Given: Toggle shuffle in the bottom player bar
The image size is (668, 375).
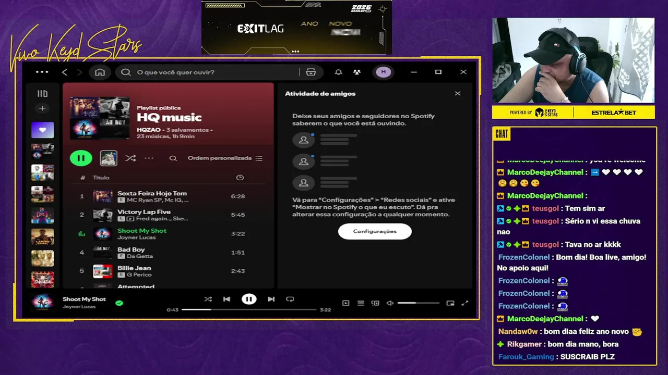Looking at the screenshot, I should pyautogui.click(x=208, y=299).
